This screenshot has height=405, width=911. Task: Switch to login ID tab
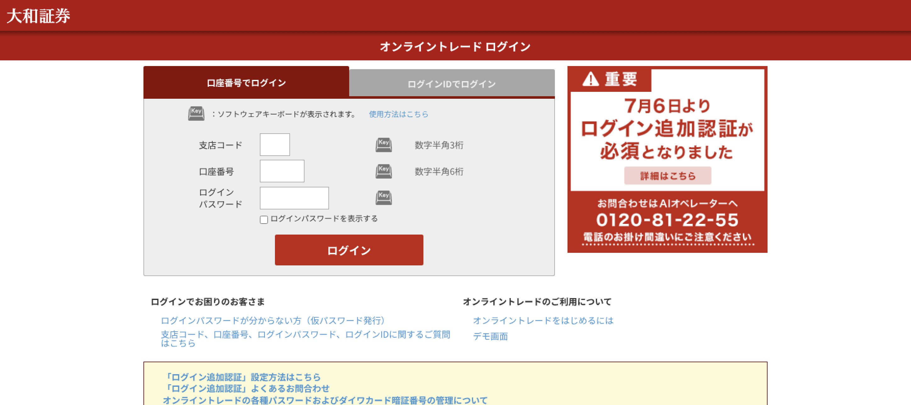(451, 84)
